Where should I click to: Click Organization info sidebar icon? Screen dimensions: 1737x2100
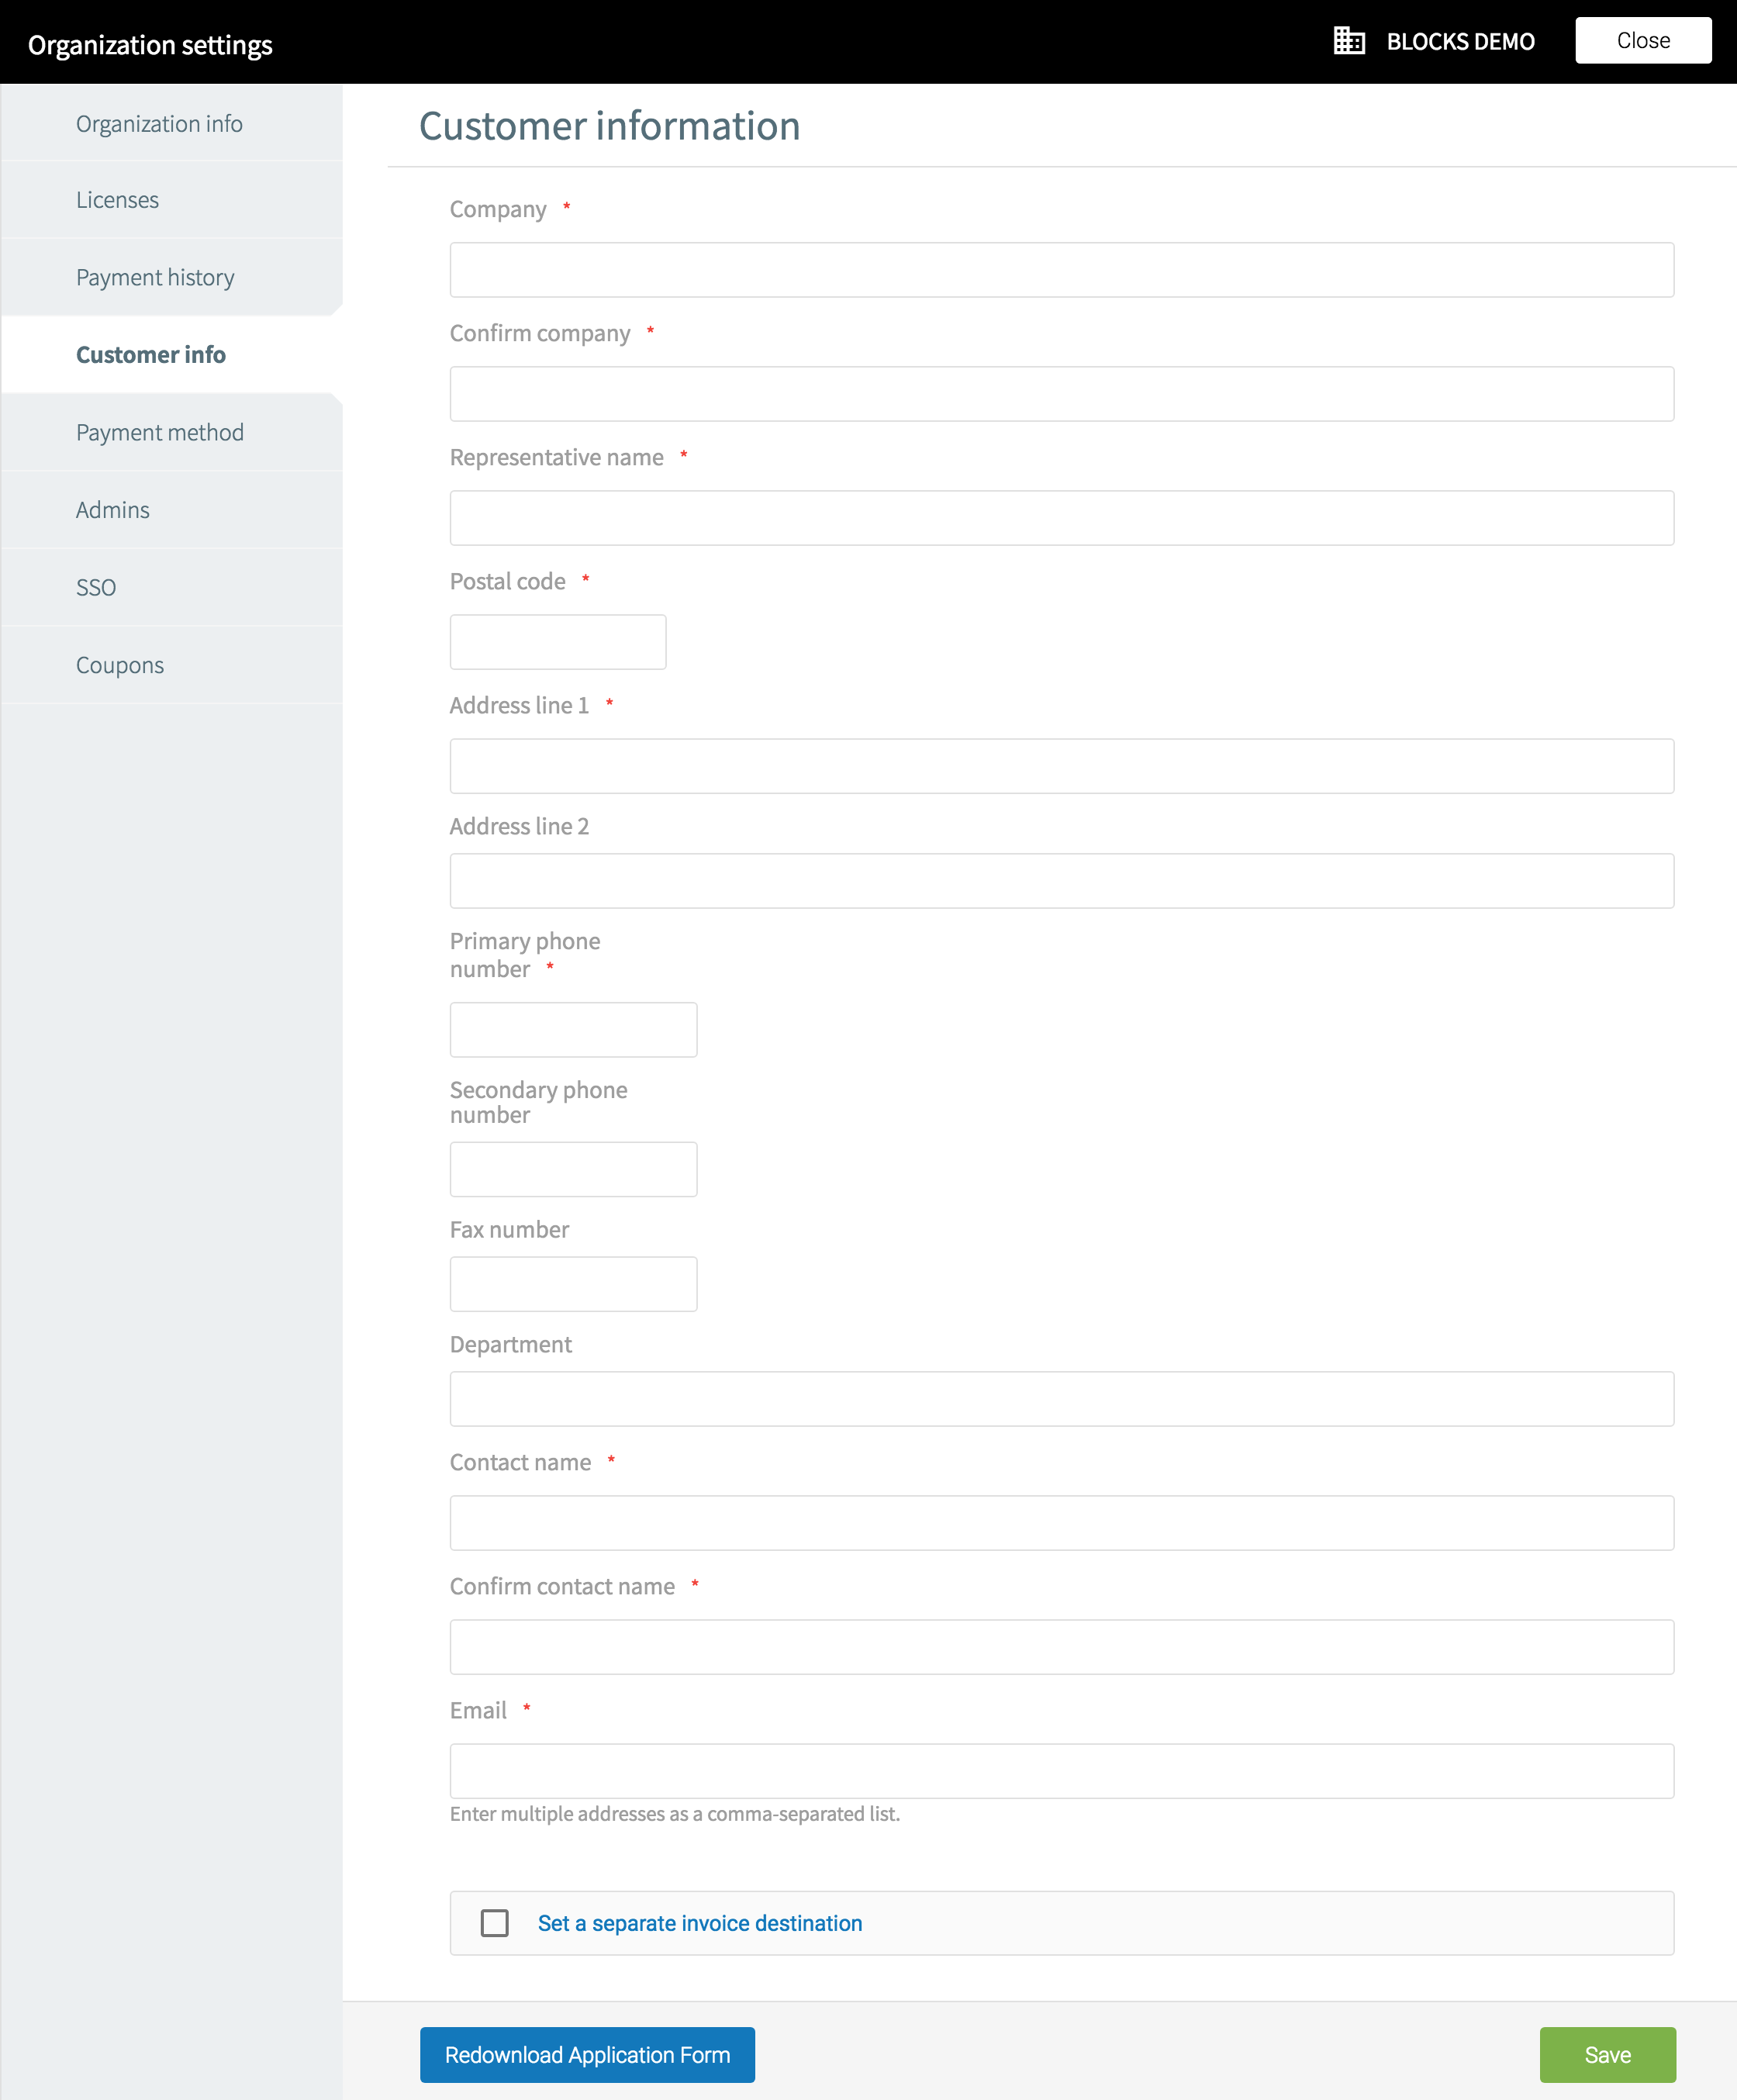(x=161, y=122)
